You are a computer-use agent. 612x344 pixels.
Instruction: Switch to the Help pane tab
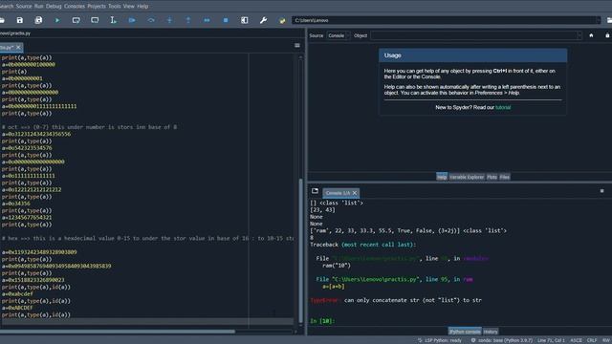point(442,177)
